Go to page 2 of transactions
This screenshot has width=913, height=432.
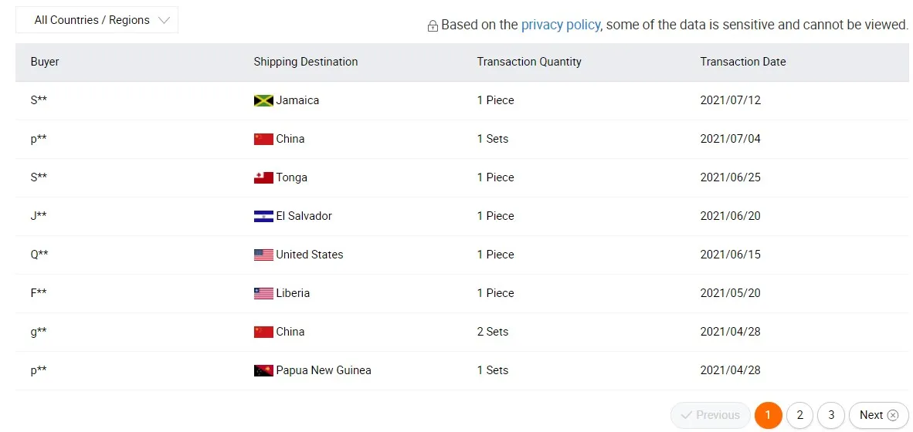click(799, 415)
